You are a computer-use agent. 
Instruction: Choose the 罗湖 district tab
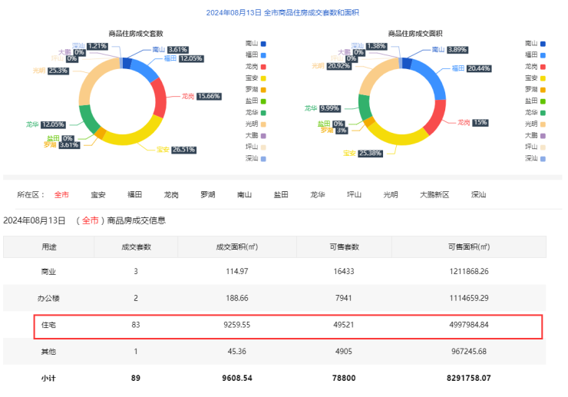point(208,195)
